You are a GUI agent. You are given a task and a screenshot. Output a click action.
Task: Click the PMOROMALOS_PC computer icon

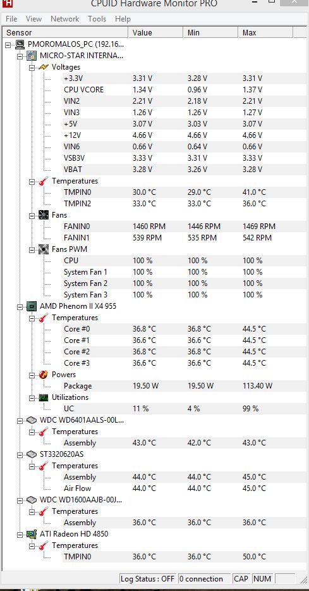(x=20, y=44)
